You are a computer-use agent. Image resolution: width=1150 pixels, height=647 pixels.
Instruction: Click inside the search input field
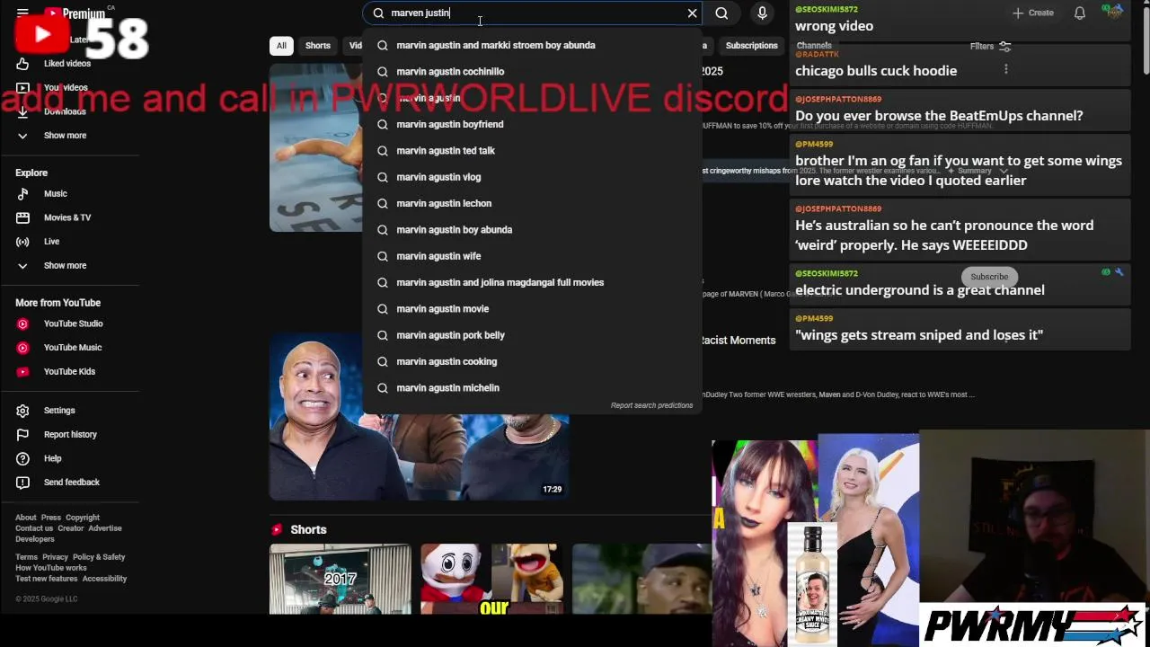(530, 13)
